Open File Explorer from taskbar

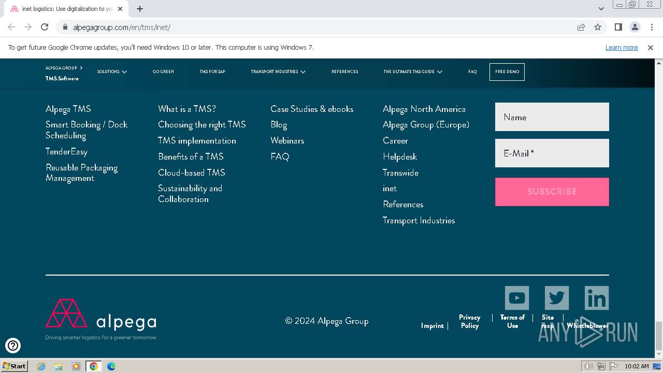59,366
